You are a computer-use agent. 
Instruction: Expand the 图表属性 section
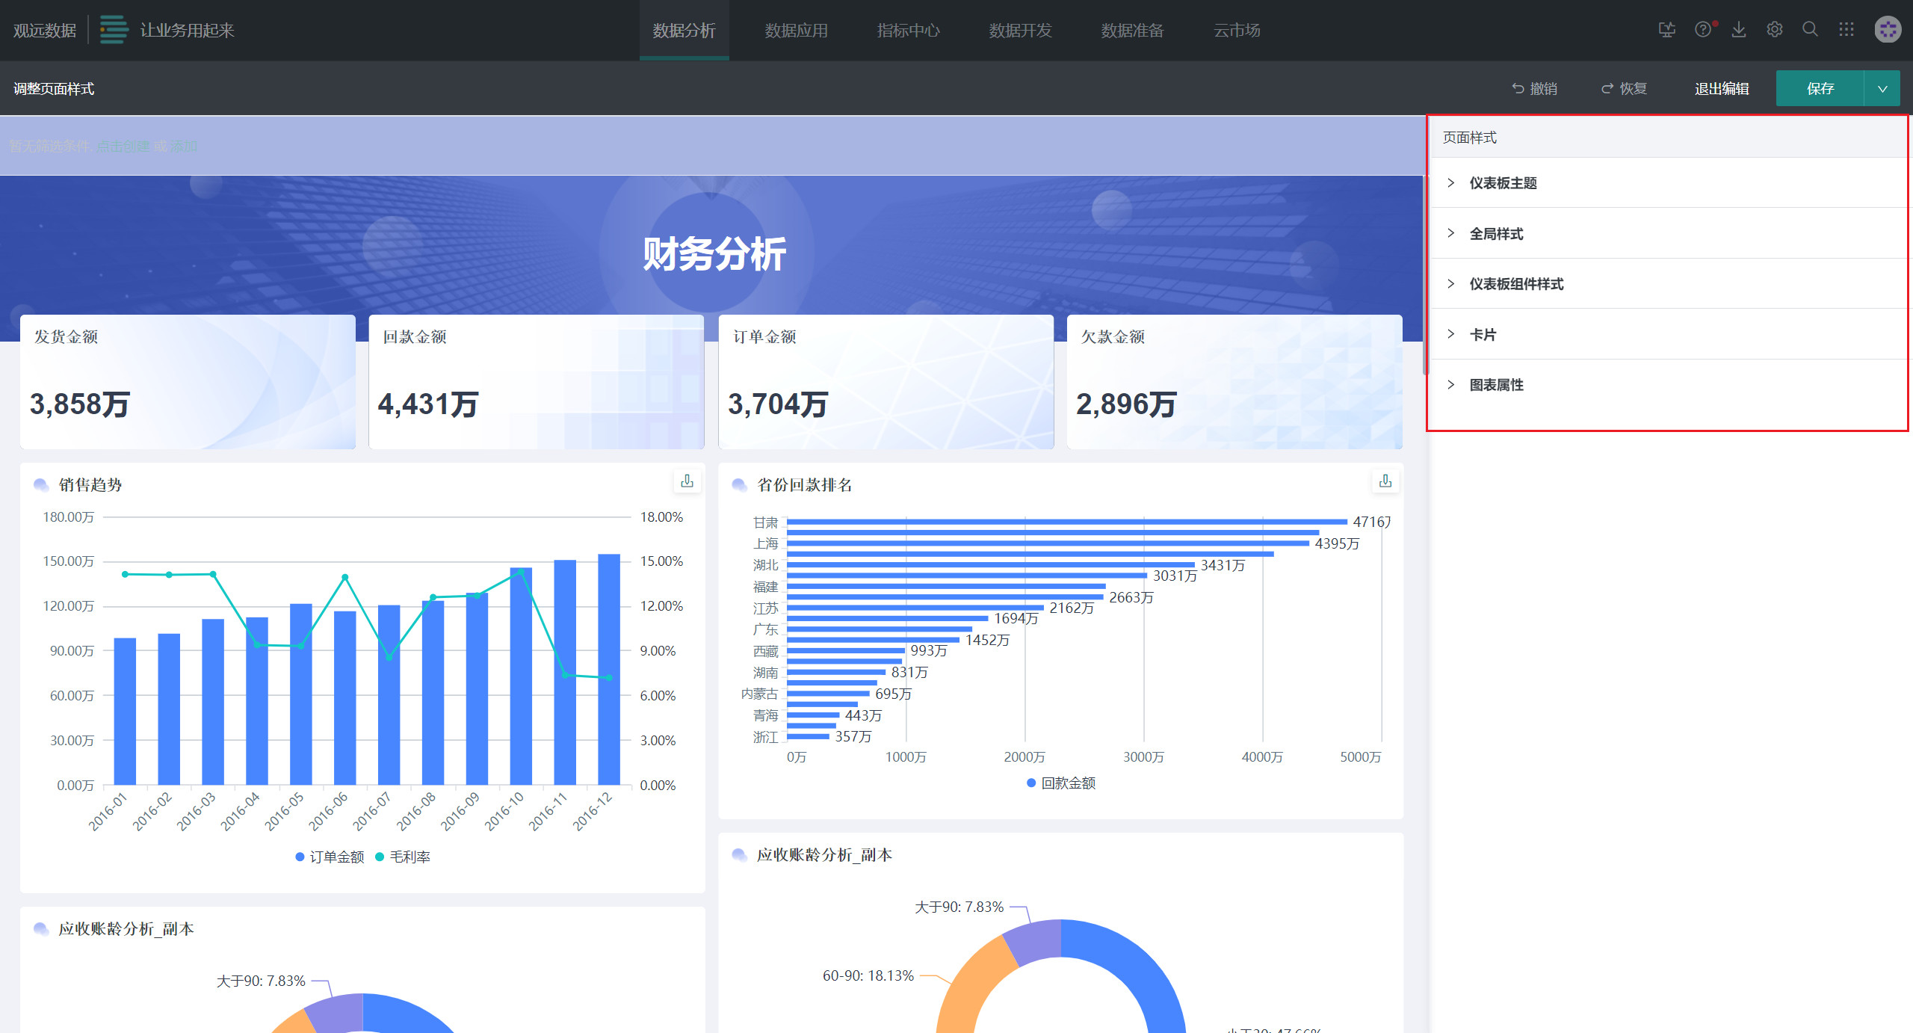(x=1495, y=385)
